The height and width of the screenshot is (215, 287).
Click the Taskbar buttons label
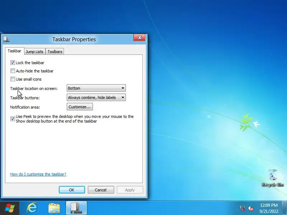(x=25, y=98)
